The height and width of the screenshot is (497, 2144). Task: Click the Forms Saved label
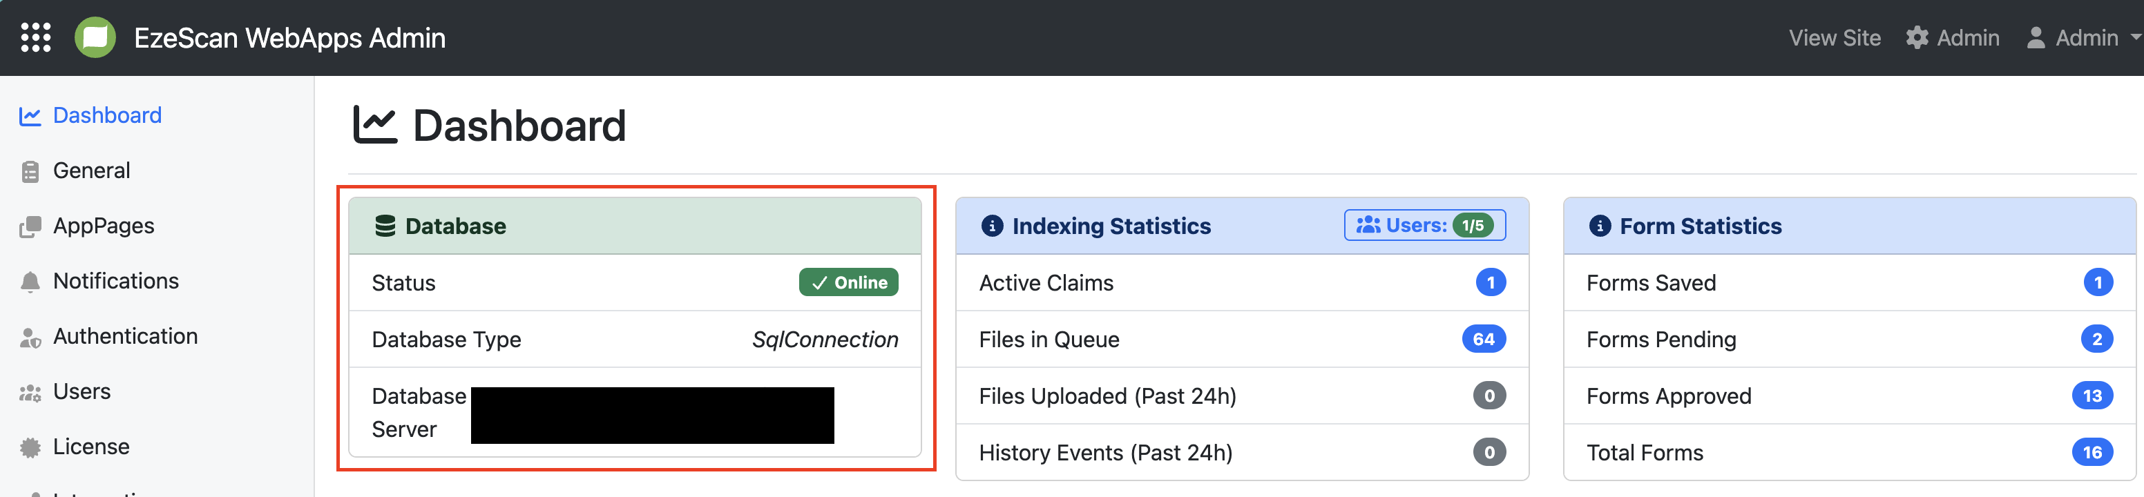click(x=1650, y=282)
